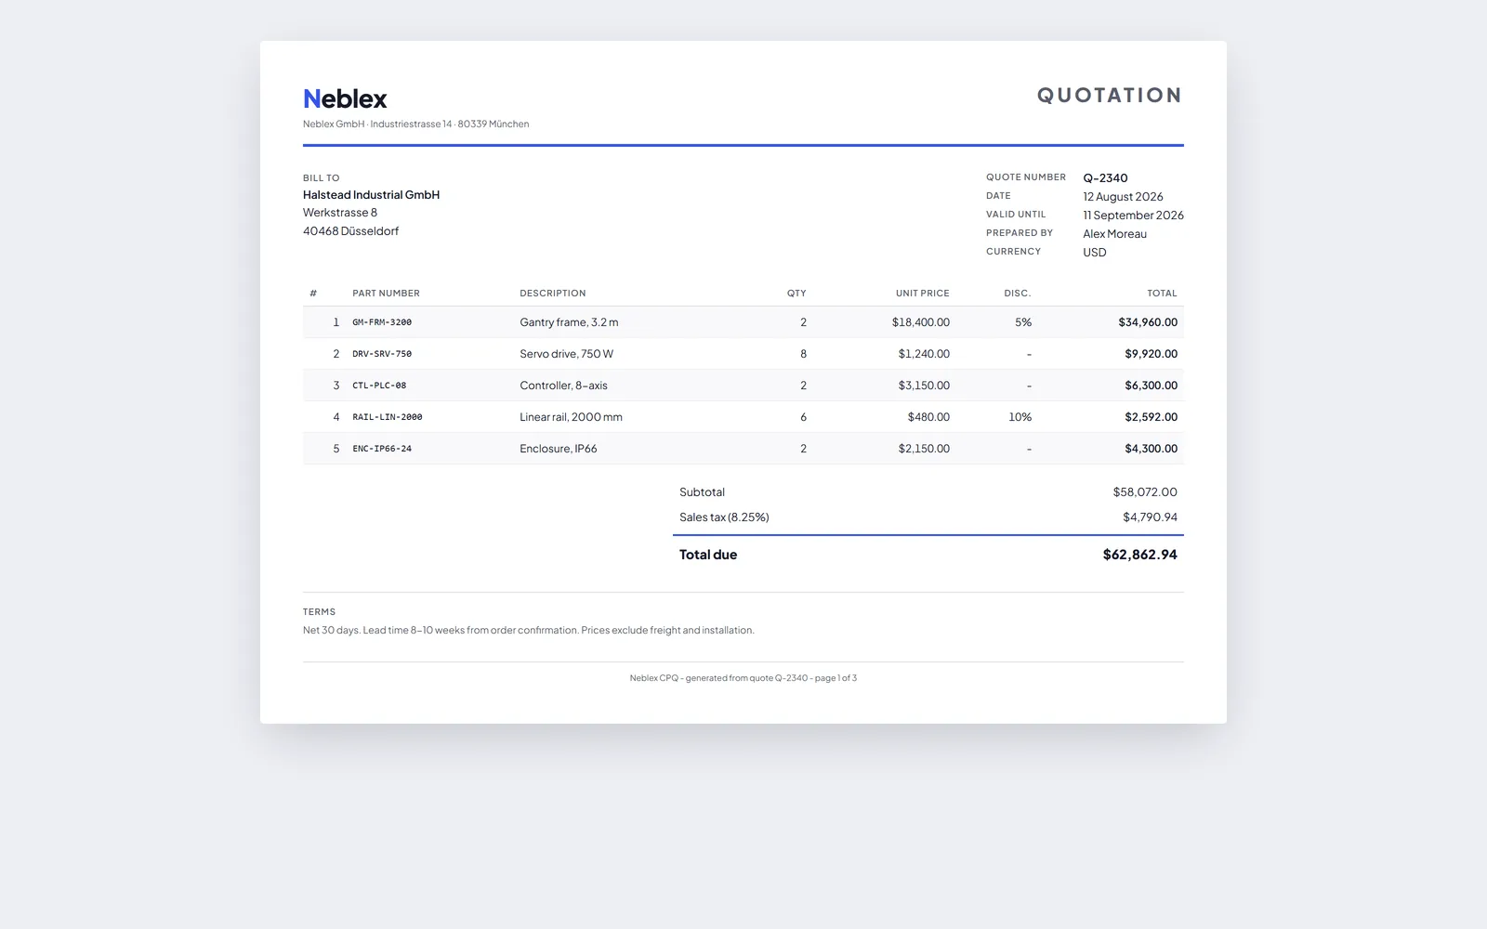
Task: Select description Controller, 8-axis
Action: click(563, 386)
